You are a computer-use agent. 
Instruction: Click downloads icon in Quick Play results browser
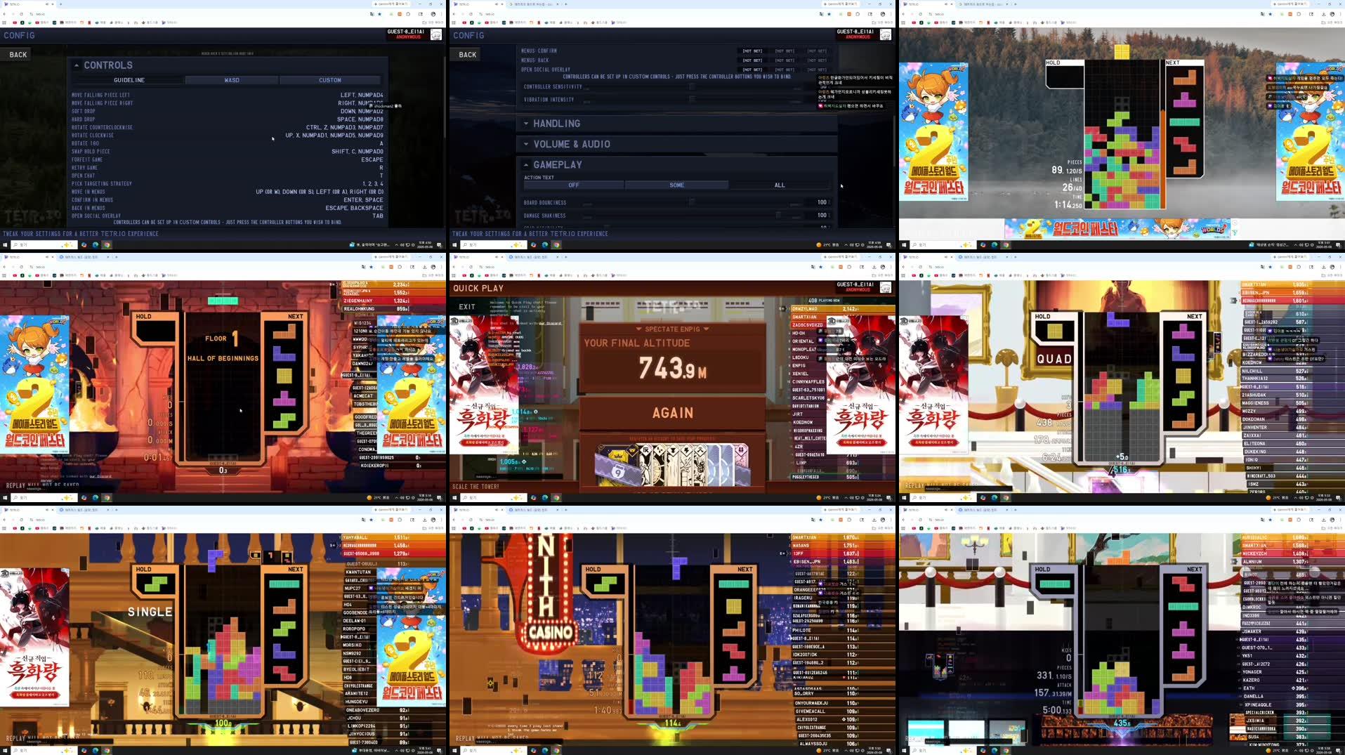click(x=874, y=266)
